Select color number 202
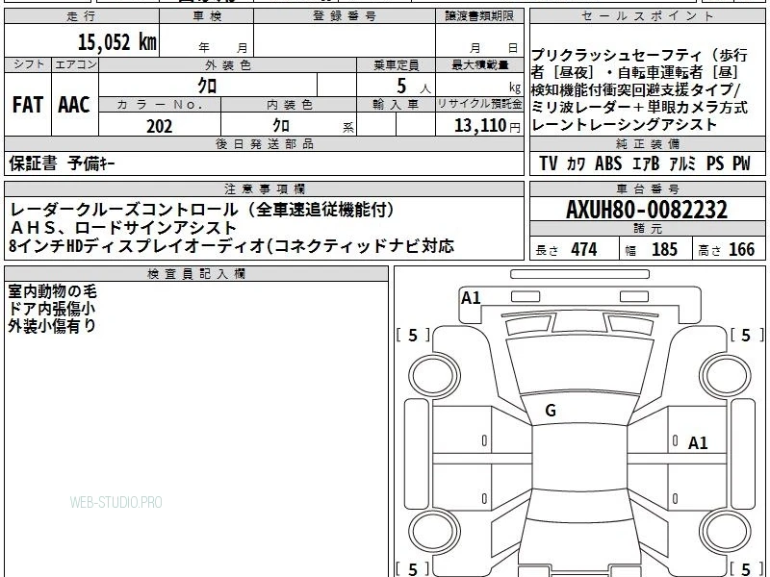Screen dimensions: 770x577 coord(160,126)
